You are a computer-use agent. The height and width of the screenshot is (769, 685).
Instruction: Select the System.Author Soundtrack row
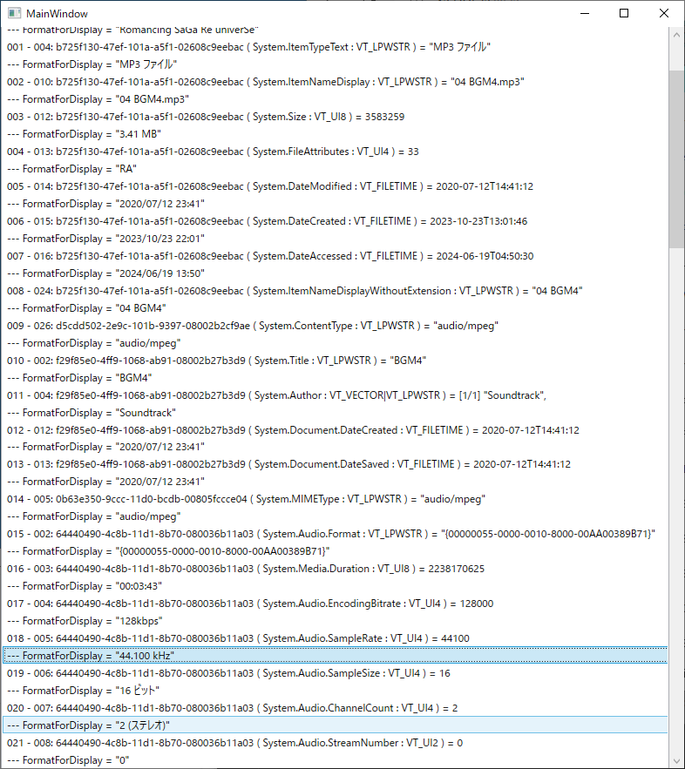pos(336,395)
